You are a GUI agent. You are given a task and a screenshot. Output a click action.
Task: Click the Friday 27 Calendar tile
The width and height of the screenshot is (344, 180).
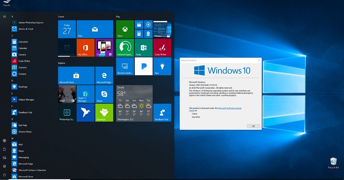[67, 29]
